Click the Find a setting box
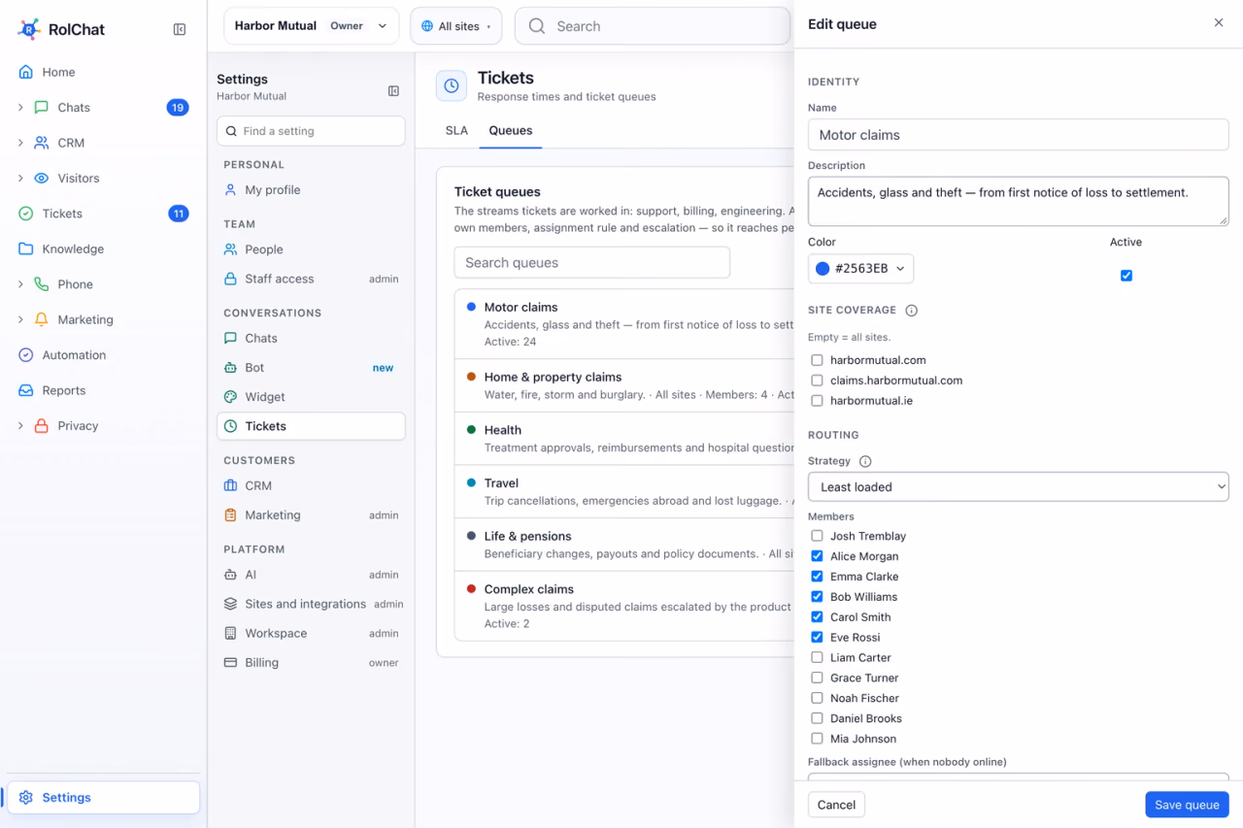Screen dimensions: 1243x828 311,131
